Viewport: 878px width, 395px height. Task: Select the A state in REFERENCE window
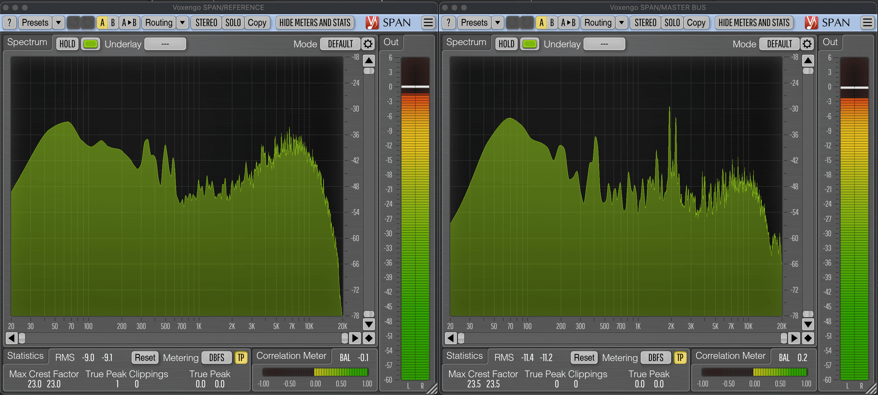(x=102, y=23)
